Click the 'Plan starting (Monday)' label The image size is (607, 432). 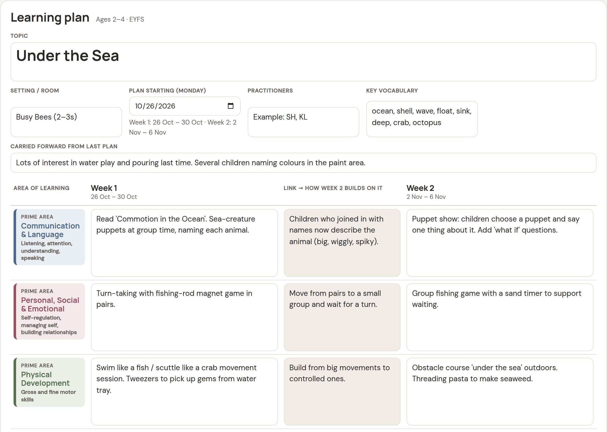click(167, 91)
